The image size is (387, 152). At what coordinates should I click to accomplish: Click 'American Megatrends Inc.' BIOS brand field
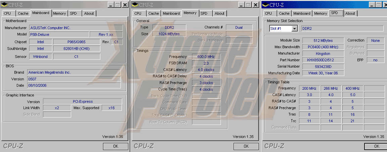[74, 72]
